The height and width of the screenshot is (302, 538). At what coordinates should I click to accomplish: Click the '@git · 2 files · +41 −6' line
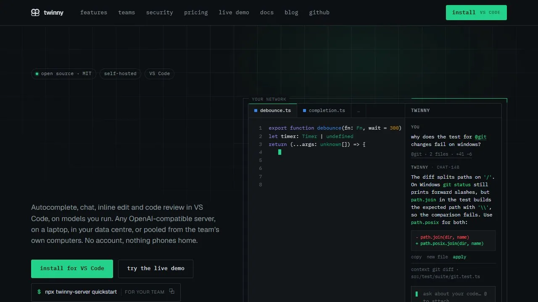(x=441, y=154)
